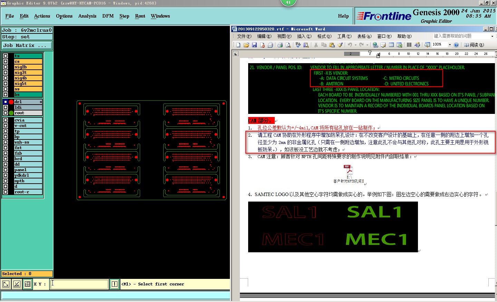Toggle the checkbox for layer v-cut
The image size is (497, 302).
coord(6,126)
